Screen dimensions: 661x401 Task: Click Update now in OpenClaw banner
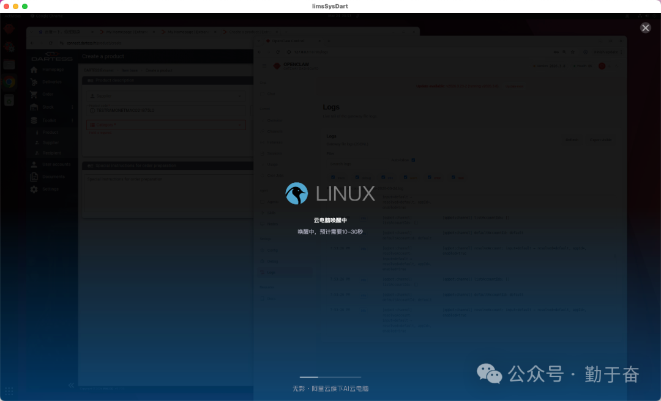514,86
